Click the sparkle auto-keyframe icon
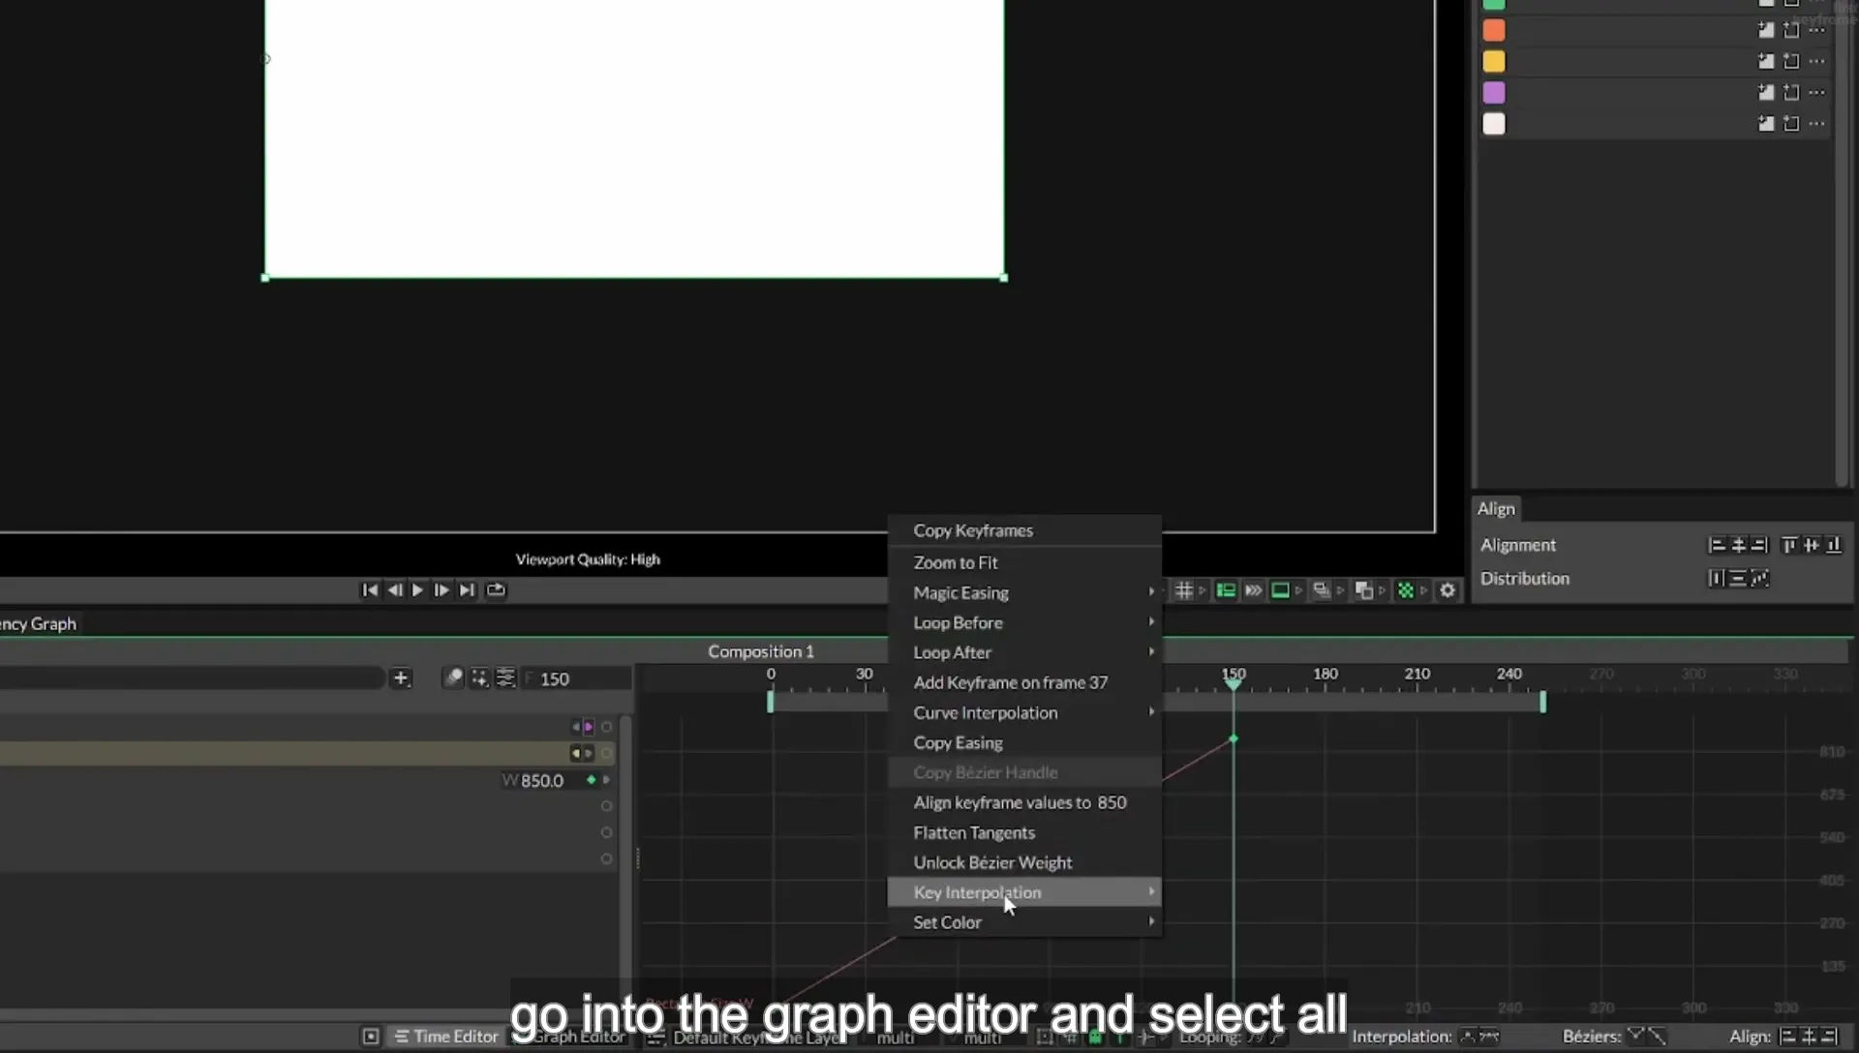 coord(479,678)
